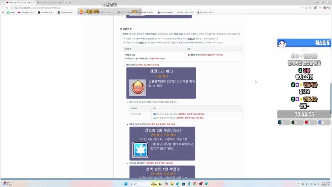Click the Legendary Egg item image
This screenshot has width=332, height=187.
click(x=137, y=88)
